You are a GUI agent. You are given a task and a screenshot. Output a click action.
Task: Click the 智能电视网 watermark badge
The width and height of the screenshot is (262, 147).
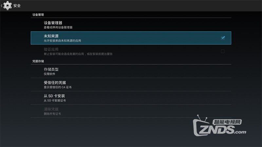(227, 122)
